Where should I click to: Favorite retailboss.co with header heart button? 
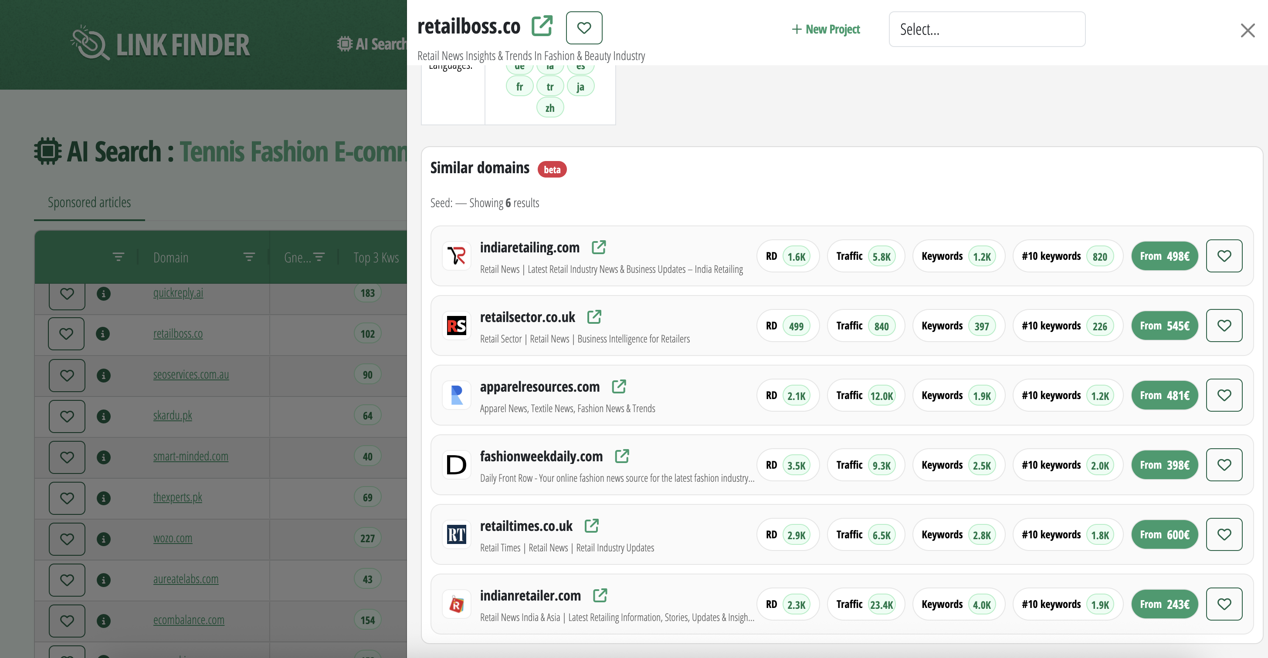(x=584, y=27)
